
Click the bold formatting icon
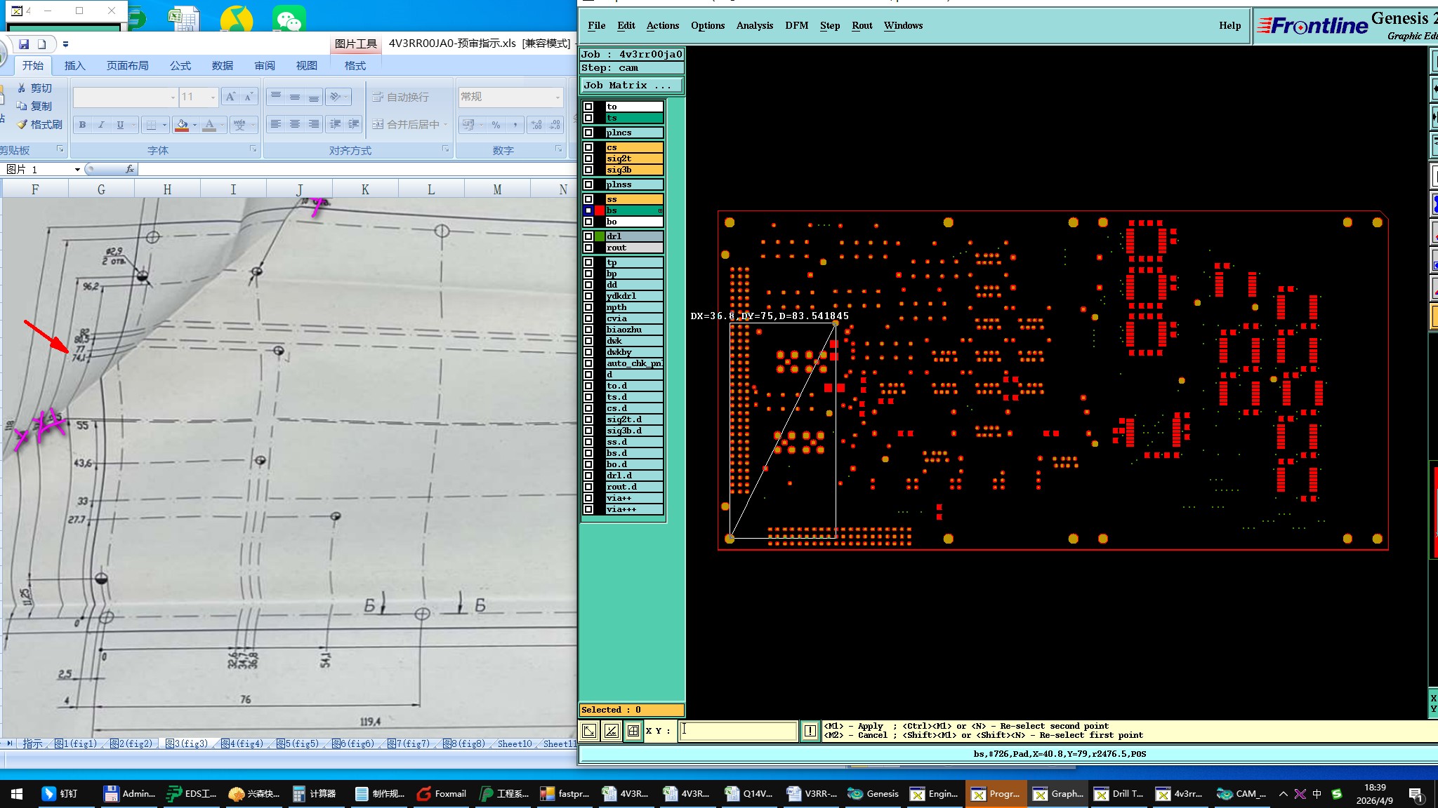(82, 125)
